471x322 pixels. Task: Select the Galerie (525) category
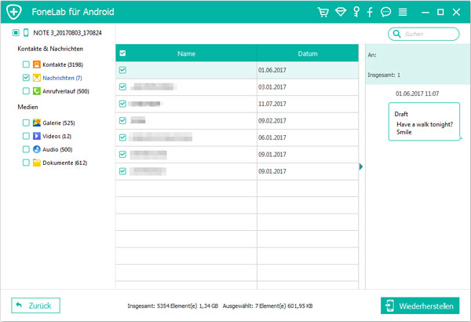pyautogui.click(x=59, y=123)
